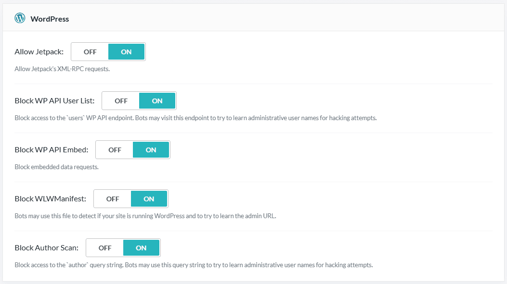This screenshot has height=284, width=507.
Task: Click the Block Author Scan label
Action: click(x=47, y=248)
